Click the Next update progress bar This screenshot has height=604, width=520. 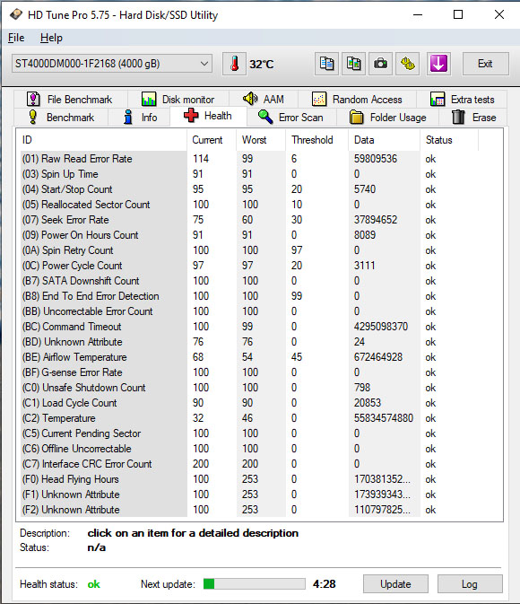point(254,584)
